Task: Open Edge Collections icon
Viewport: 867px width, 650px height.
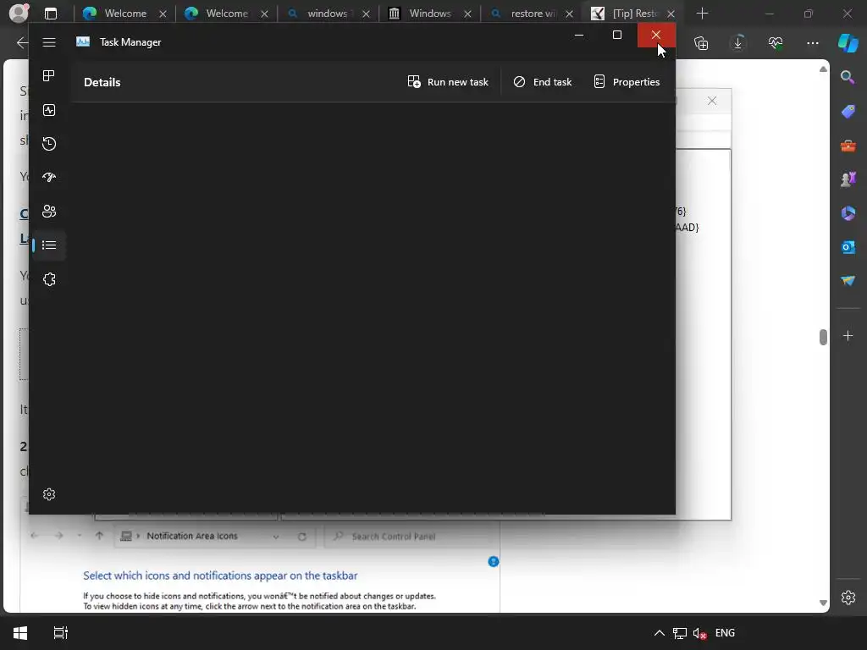Action: [x=701, y=42]
